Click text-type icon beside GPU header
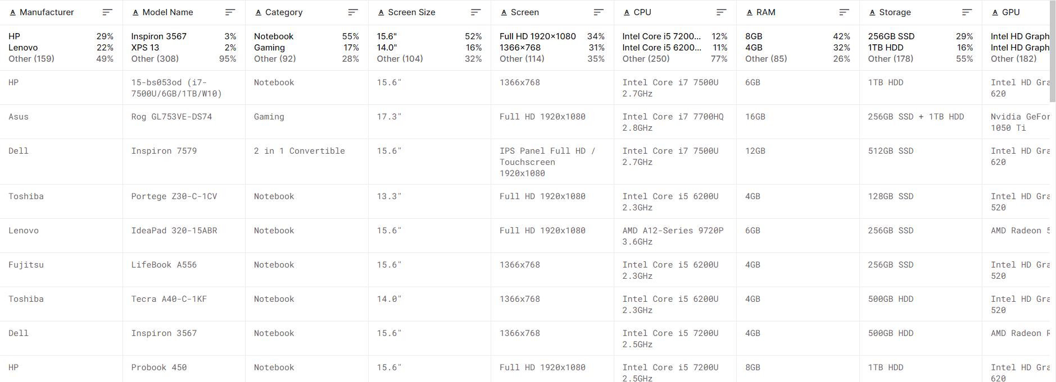 (995, 12)
